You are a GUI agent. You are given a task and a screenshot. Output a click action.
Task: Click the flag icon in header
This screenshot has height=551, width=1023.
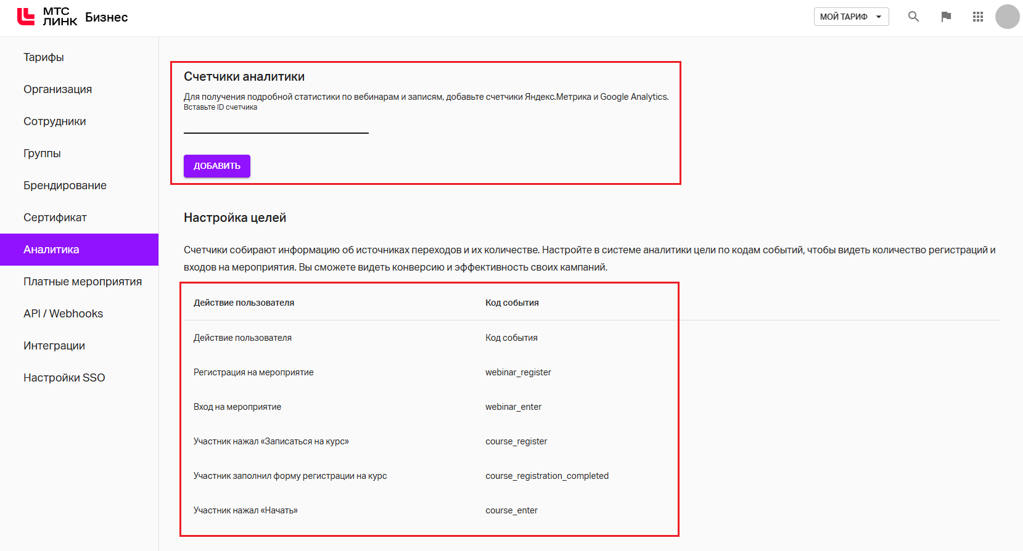[946, 17]
